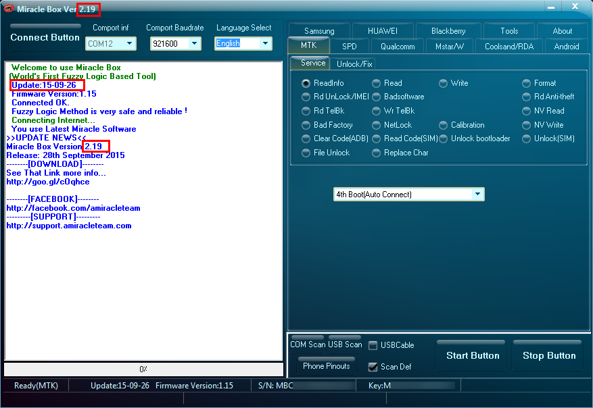The width and height of the screenshot is (593, 408).
Task: Enable the USBCable checkbox
Action: [392, 345]
